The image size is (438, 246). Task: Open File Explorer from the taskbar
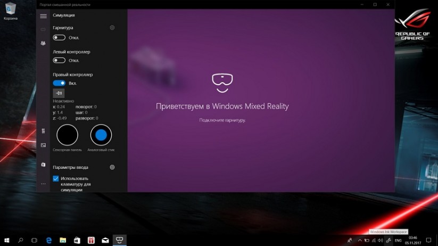coord(63,240)
